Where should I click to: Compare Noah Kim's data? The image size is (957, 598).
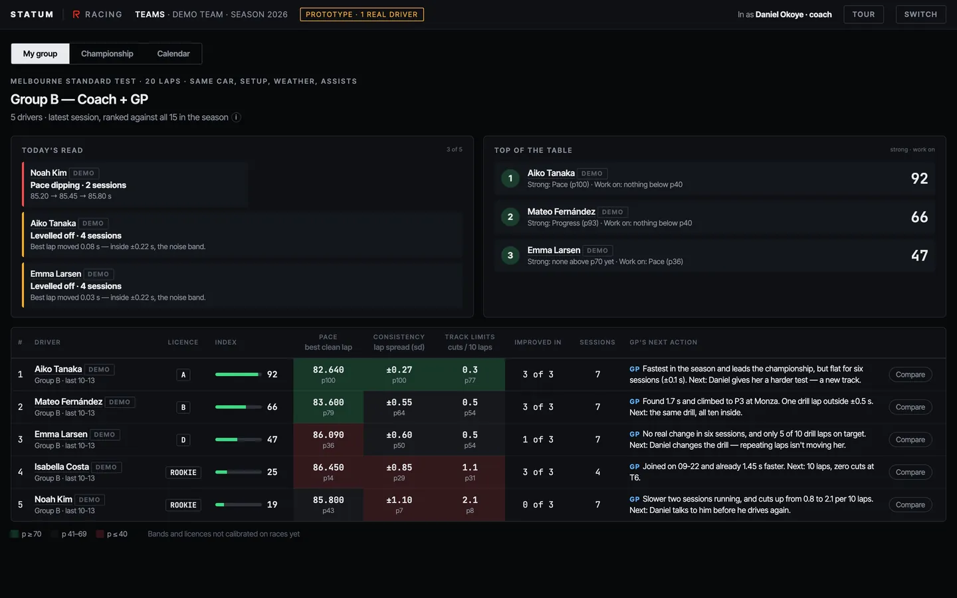pos(910,505)
